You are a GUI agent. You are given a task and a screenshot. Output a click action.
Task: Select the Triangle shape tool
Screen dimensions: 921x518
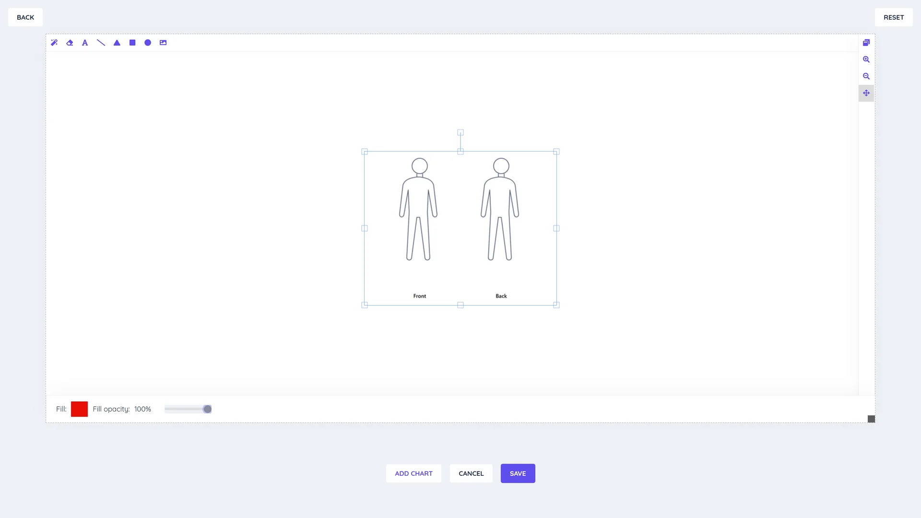click(x=117, y=43)
